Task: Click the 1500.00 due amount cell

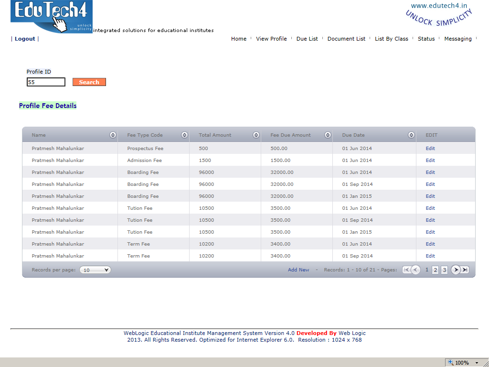Action: tap(280, 160)
